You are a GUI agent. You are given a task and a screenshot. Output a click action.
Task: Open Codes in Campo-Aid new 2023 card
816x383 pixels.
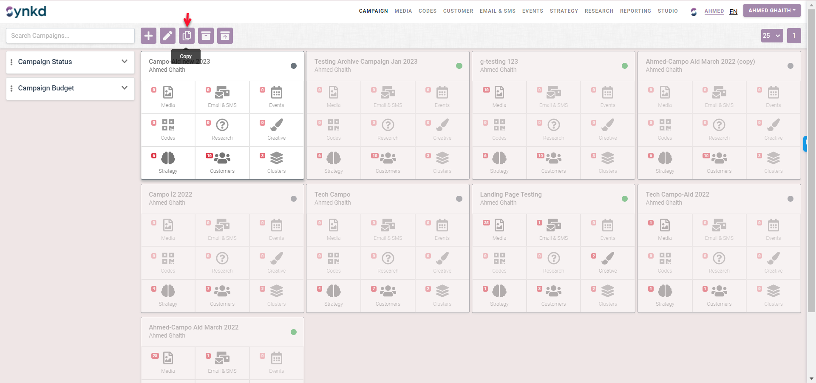tap(168, 130)
